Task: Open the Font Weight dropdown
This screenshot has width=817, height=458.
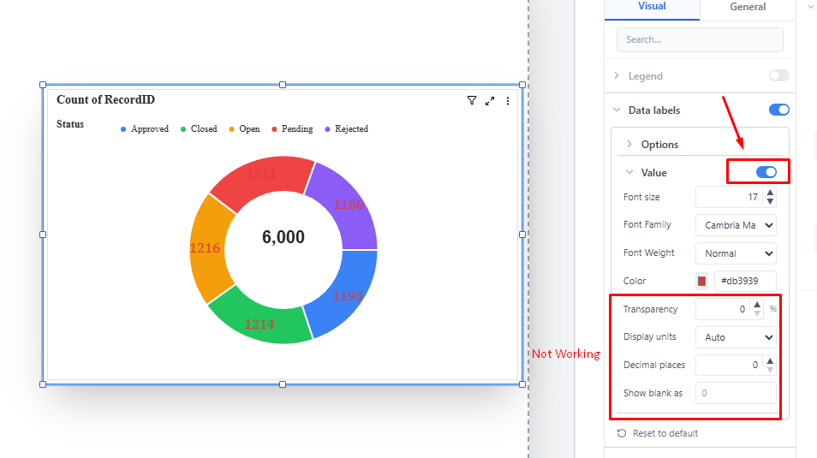Action: [x=736, y=253]
